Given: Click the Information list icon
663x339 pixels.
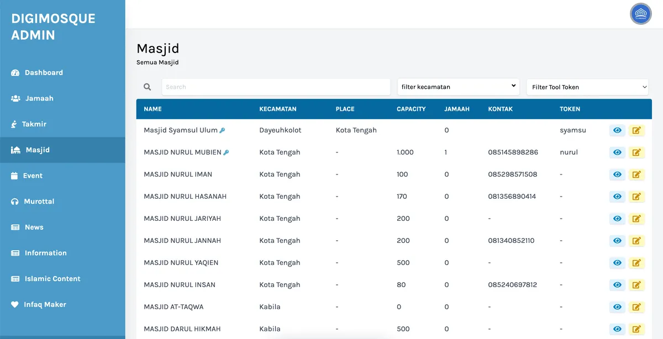Looking at the screenshot, I should pos(15,253).
